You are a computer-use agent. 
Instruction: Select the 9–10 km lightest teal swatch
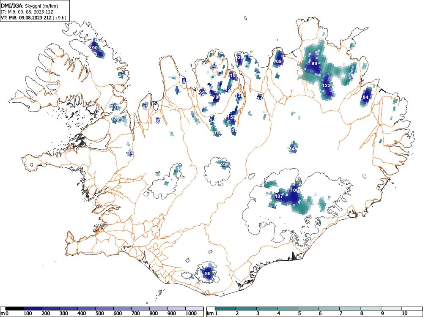coord(391,309)
